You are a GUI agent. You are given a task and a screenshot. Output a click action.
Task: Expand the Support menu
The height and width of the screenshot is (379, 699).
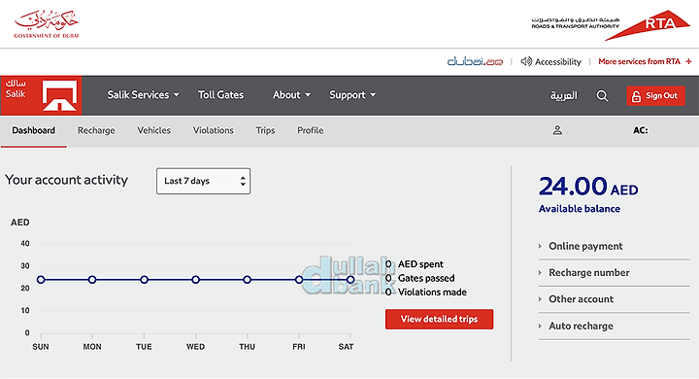coord(352,95)
